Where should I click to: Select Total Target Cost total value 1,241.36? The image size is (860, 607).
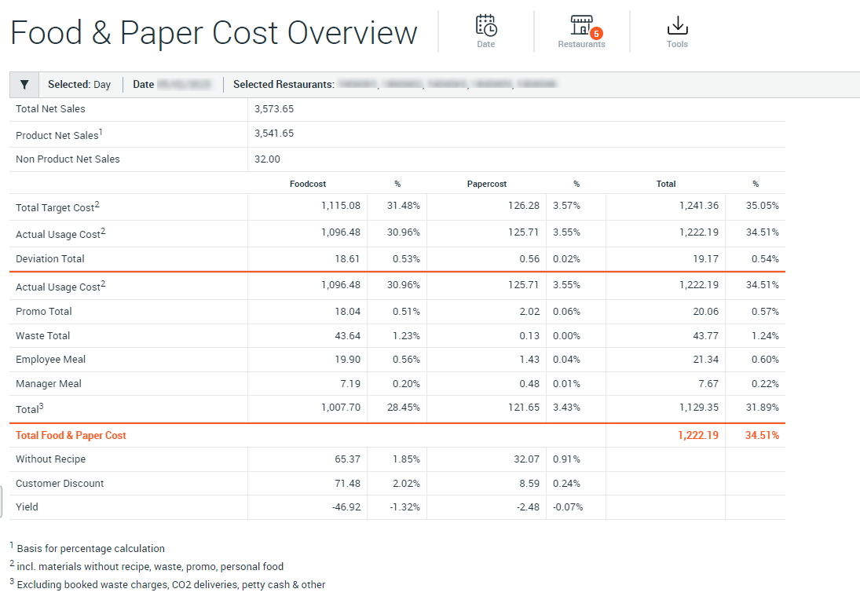[699, 206]
